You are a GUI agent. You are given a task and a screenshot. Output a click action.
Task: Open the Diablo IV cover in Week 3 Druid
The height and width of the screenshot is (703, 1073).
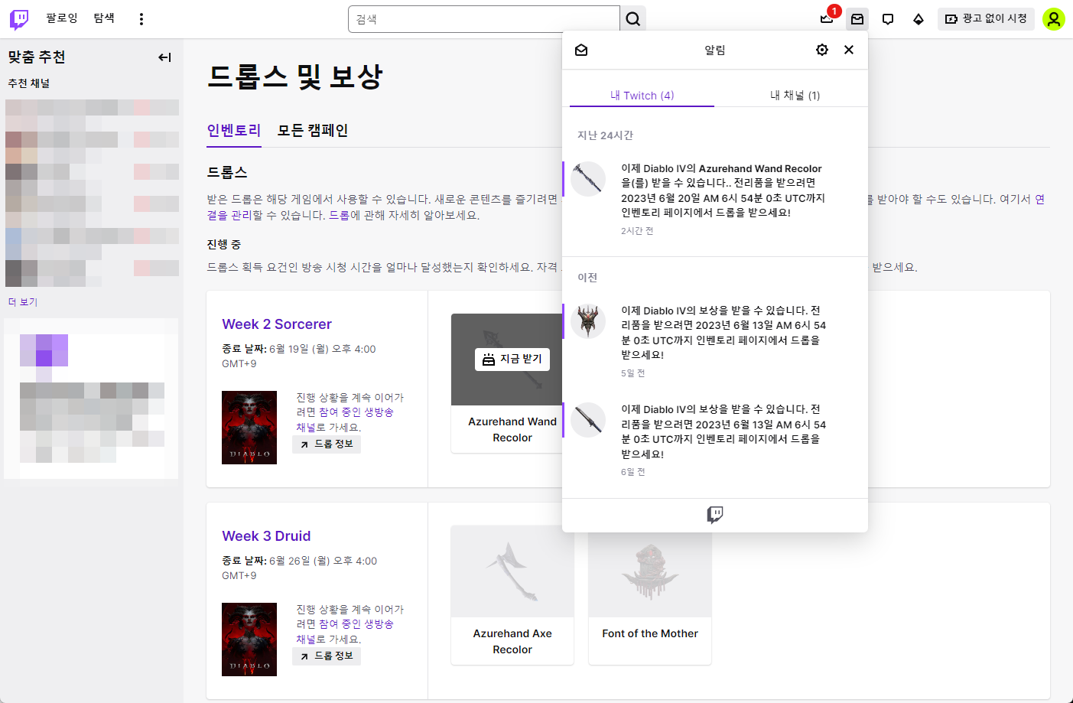[249, 640]
